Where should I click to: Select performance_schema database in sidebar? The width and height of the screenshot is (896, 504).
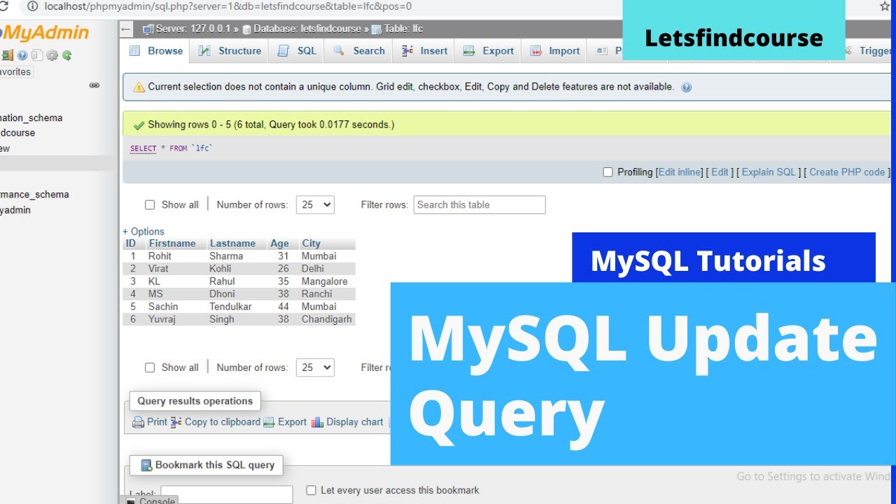point(34,195)
